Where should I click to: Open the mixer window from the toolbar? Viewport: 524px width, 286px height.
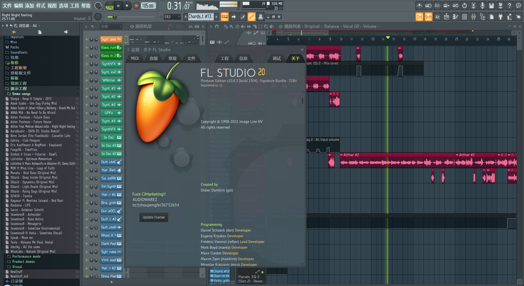(x=473, y=17)
